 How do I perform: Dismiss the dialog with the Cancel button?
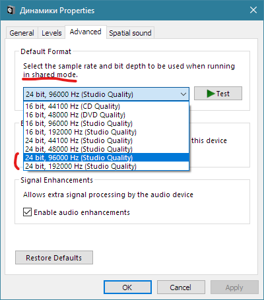pos(181,287)
